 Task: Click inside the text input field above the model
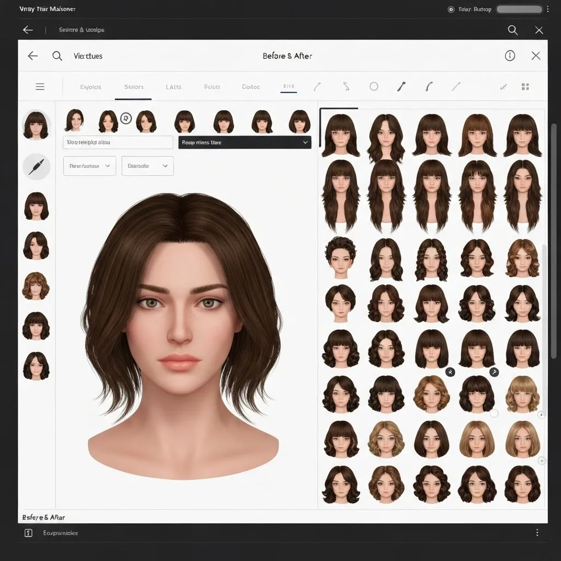118,142
